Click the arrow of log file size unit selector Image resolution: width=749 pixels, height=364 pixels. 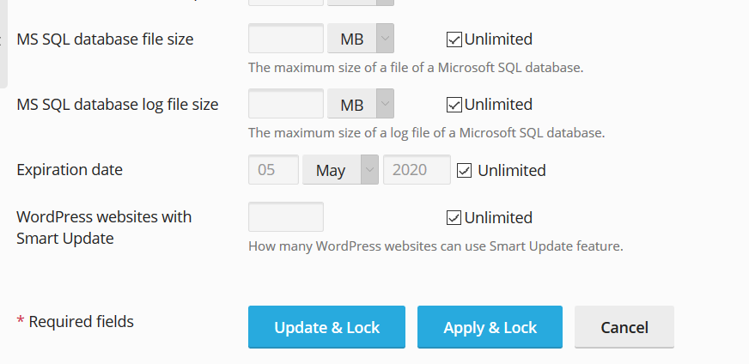(x=385, y=103)
